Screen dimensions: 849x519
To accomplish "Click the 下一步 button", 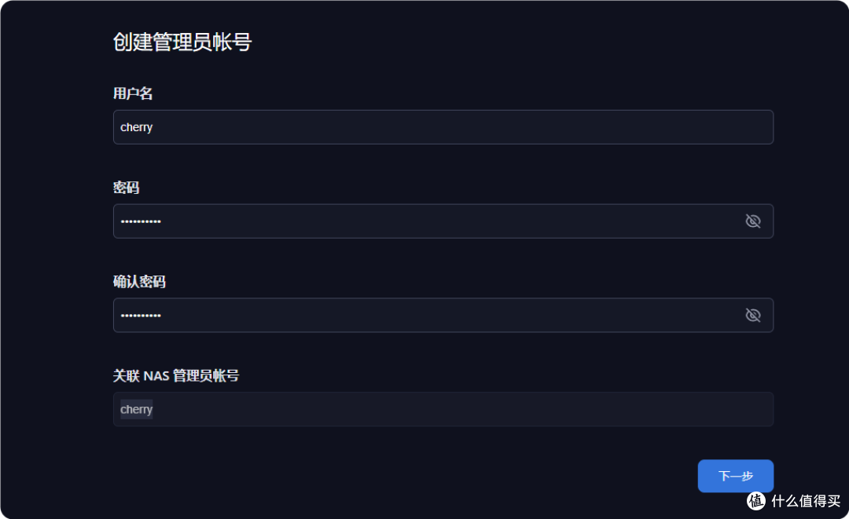I will (735, 476).
